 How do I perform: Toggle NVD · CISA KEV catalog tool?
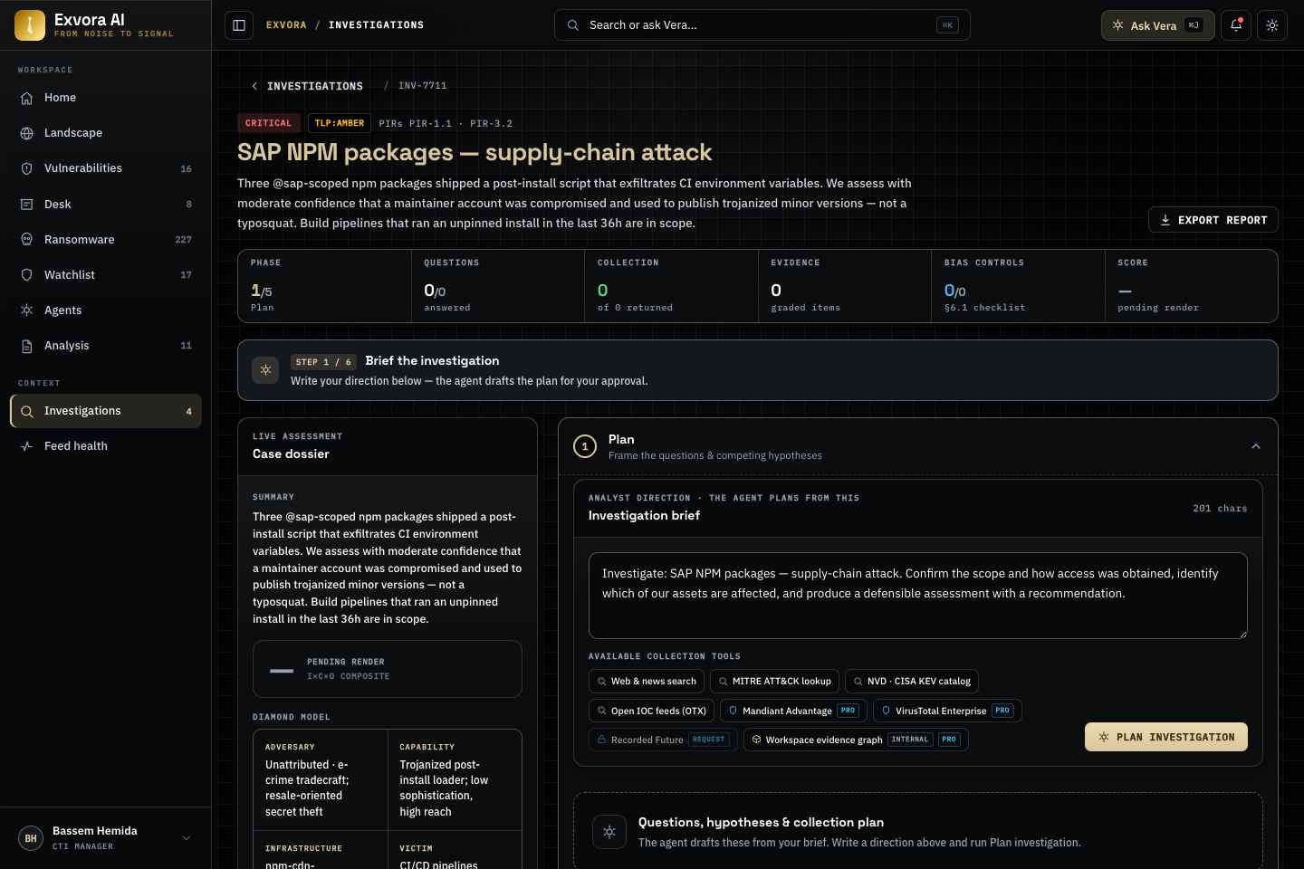[912, 682]
